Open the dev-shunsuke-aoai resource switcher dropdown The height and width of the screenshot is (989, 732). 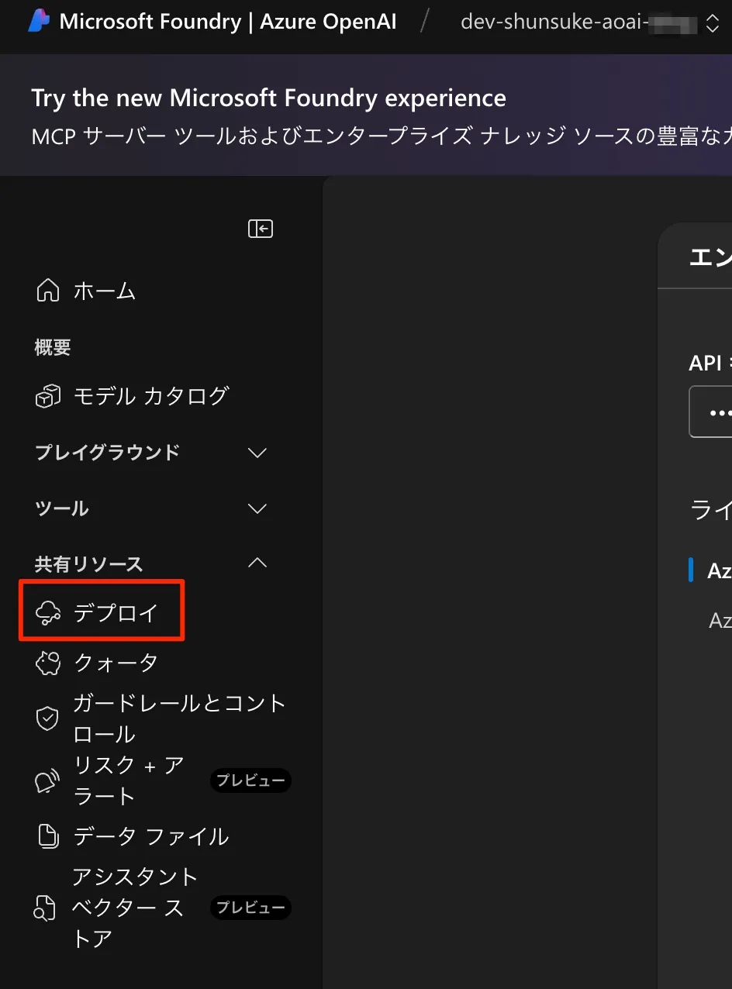coord(713,22)
